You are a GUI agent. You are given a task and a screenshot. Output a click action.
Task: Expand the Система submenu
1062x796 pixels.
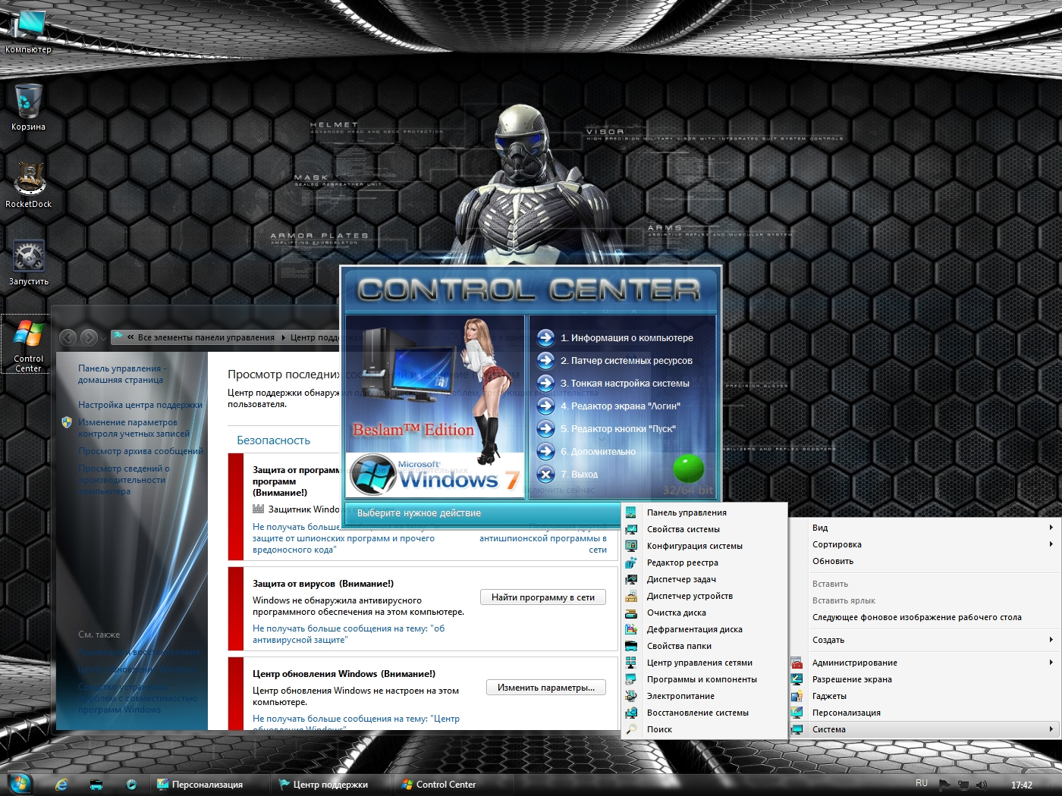pyautogui.click(x=1051, y=729)
